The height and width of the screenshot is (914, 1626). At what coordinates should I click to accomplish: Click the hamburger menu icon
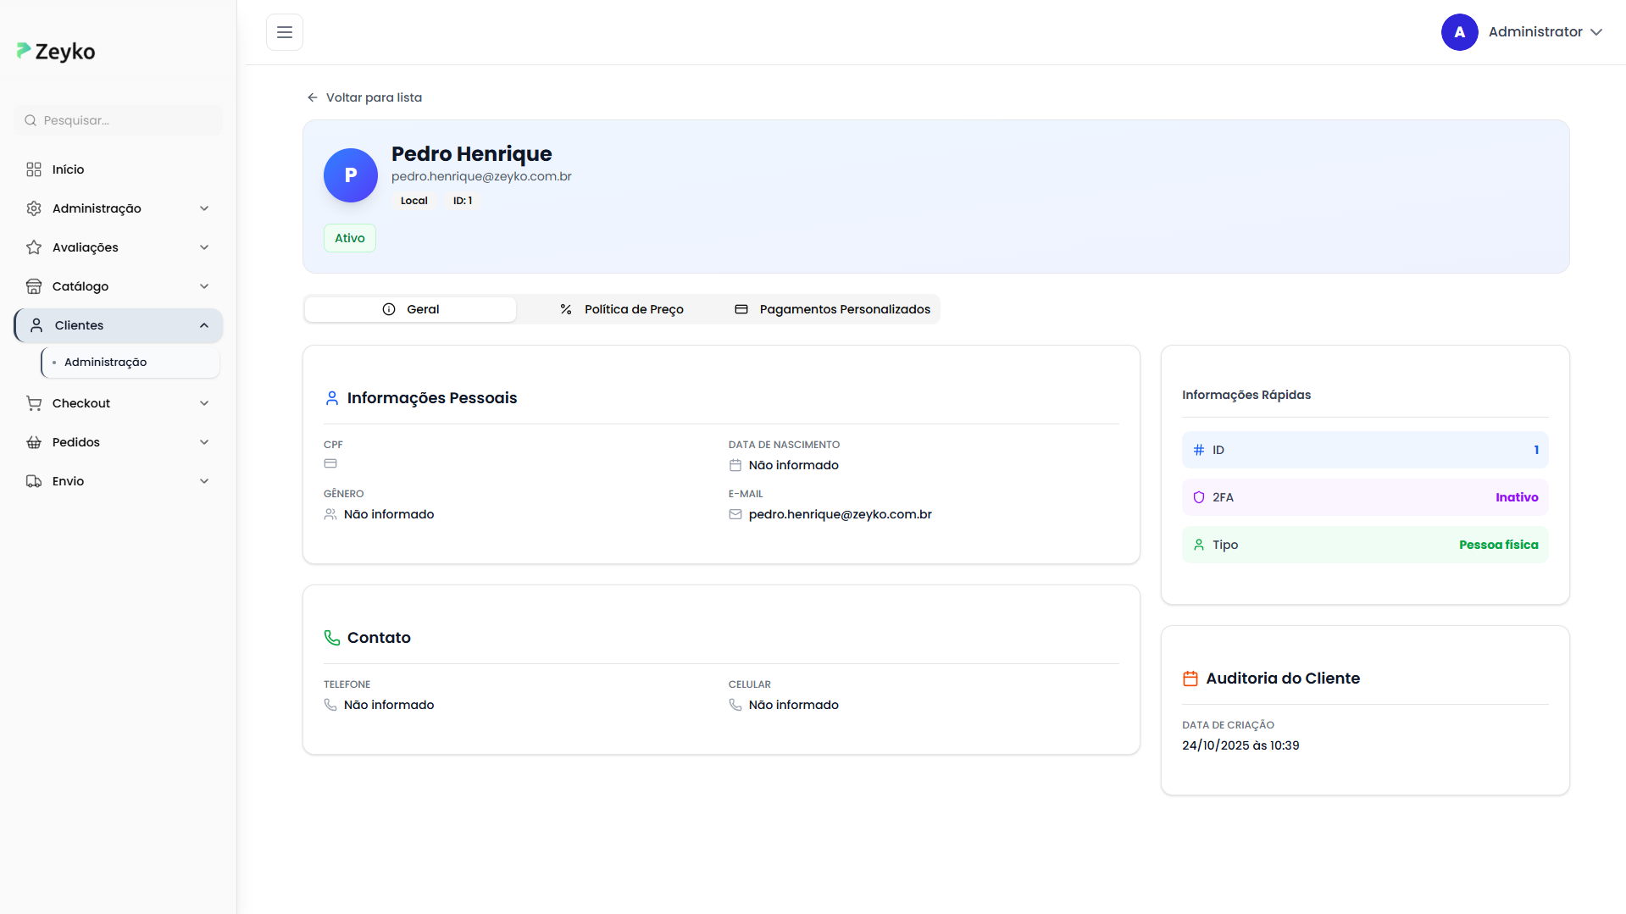point(285,32)
